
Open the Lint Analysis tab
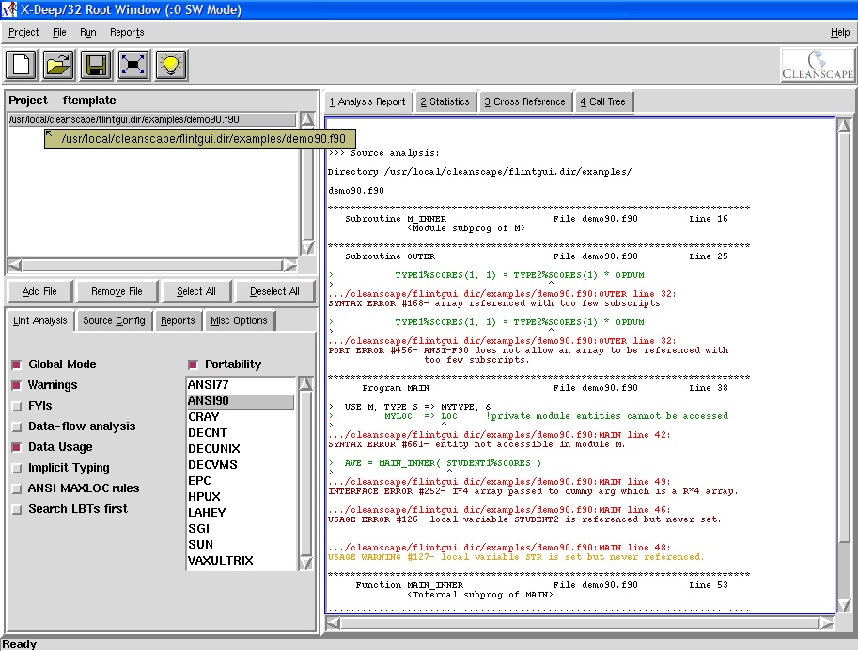click(x=40, y=320)
